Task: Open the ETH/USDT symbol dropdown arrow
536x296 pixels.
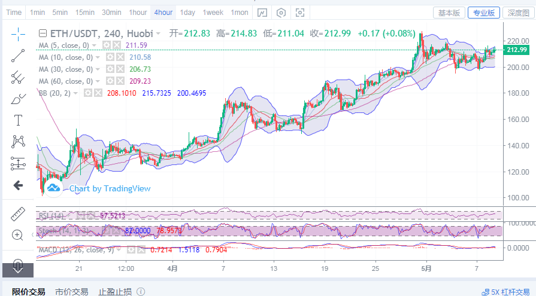Action: pyautogui.click(x=158, y=33)
